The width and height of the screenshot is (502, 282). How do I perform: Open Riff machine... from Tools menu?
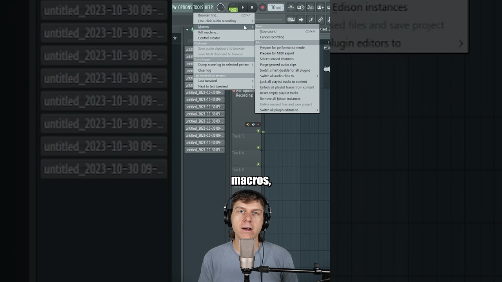(224, 32)
